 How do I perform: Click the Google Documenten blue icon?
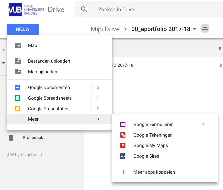click(17, 87)
